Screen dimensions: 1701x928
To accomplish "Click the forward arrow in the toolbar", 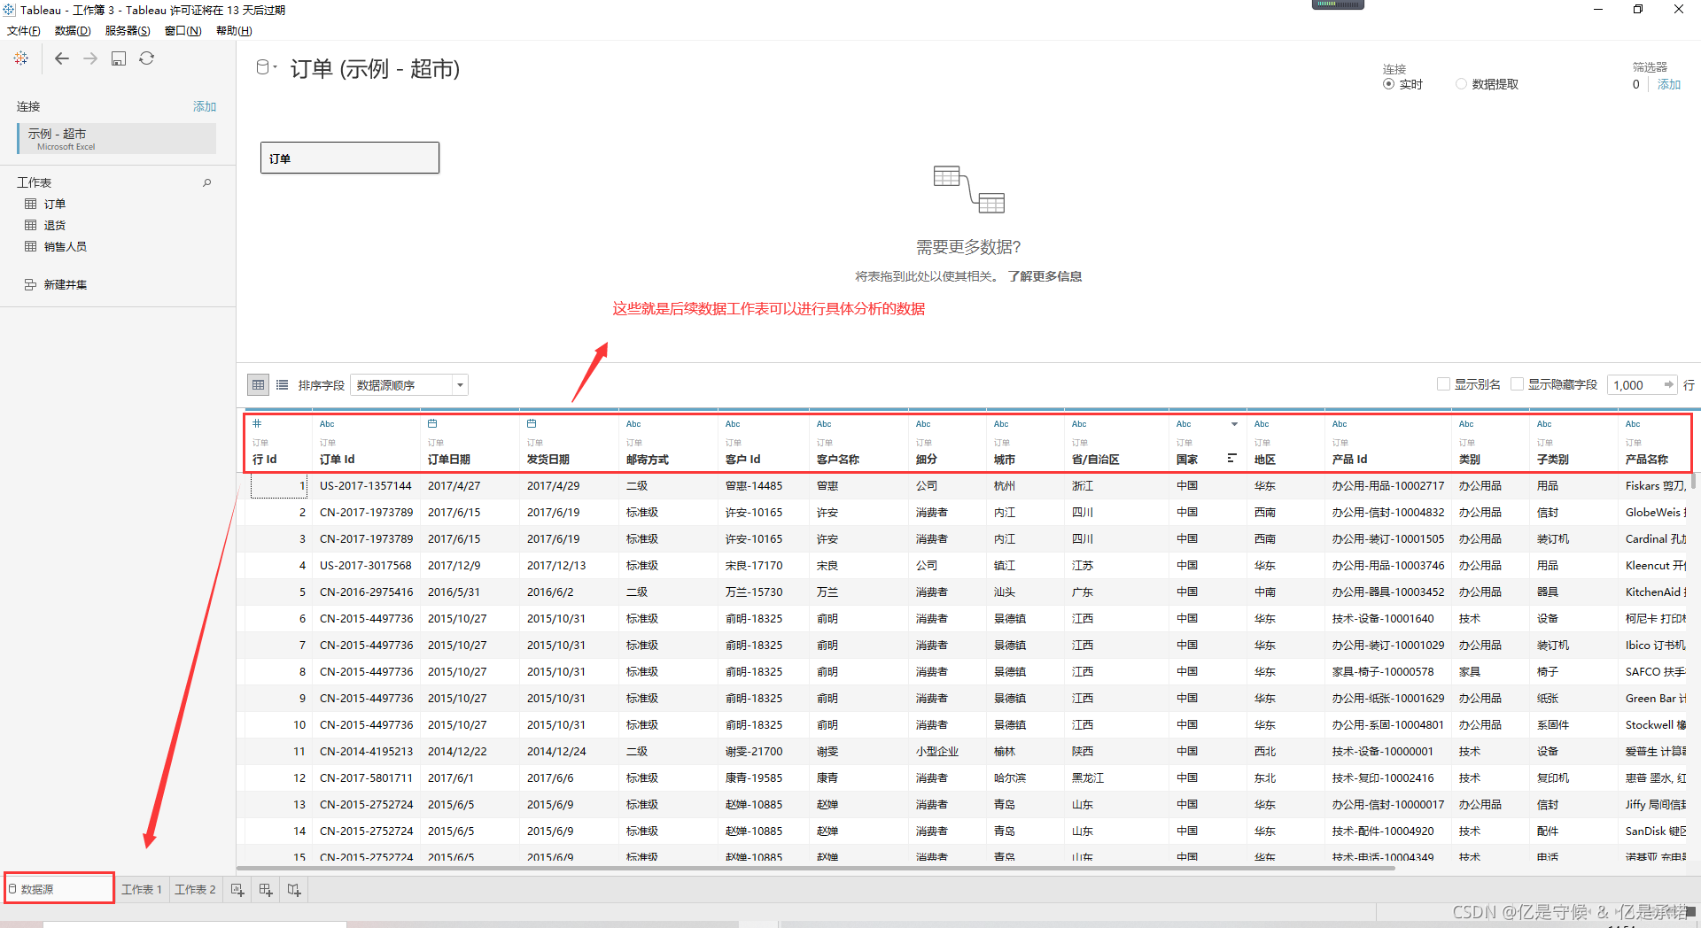I will pyautogui.click(x=90, y=58).
